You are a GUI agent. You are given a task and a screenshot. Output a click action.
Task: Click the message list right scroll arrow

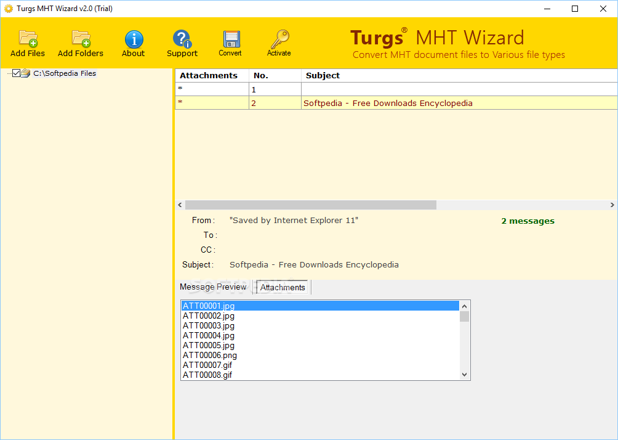pyautogui.click(x=612, y=205)
